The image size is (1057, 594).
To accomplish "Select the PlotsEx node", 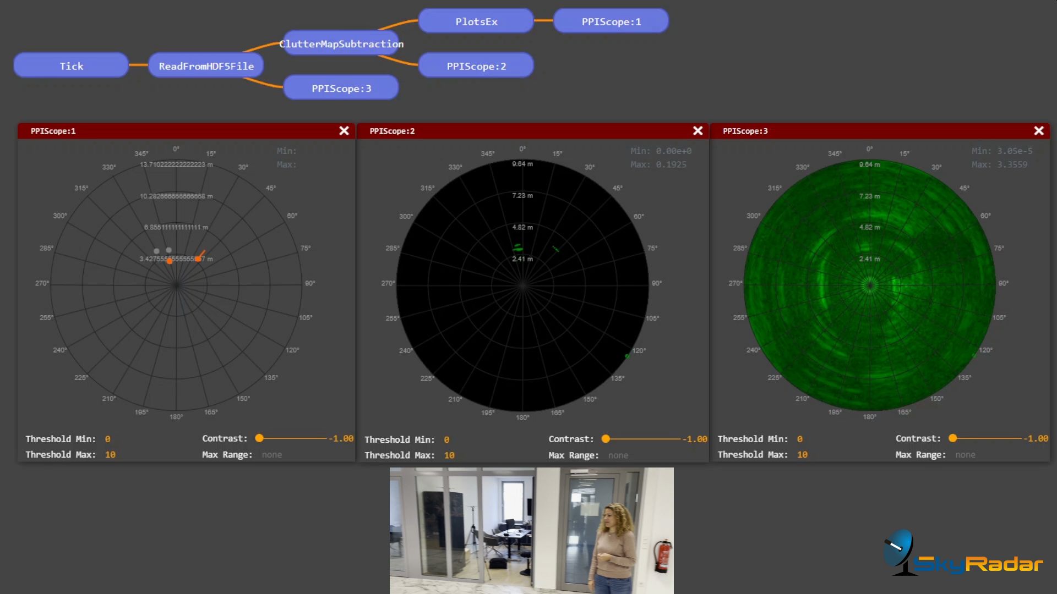I will click(476, 21).
